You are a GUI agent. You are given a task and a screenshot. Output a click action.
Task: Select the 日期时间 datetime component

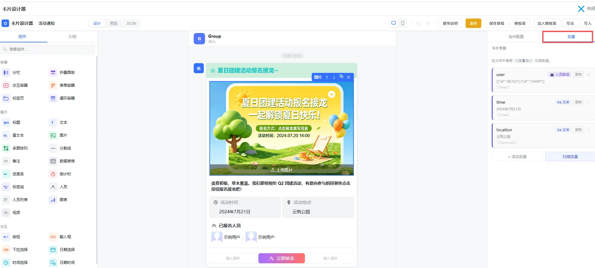62,263
